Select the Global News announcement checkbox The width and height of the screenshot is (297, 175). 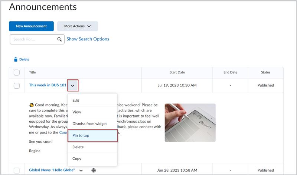tap(17, 170)
